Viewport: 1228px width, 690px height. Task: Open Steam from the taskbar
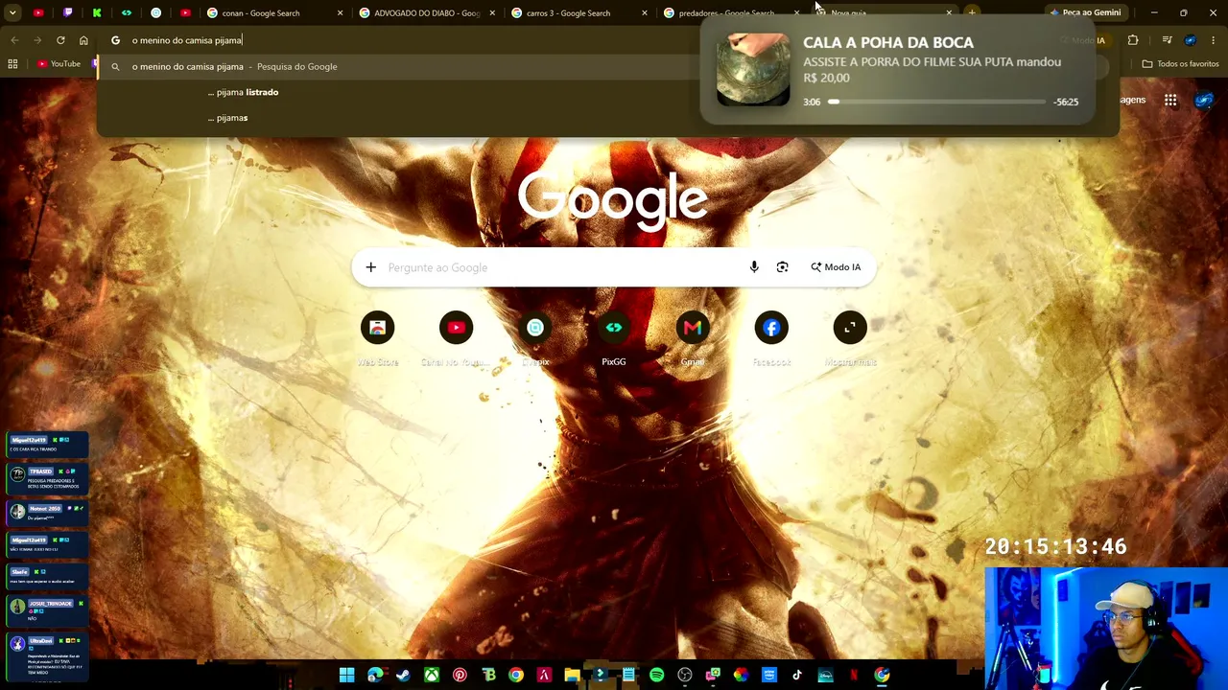pos(403,676)
